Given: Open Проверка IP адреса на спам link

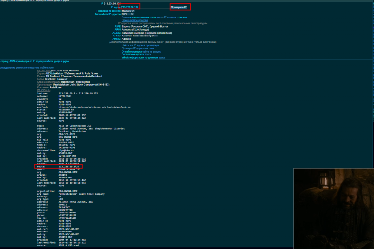Looking at the screenshot, I should 138,48.
